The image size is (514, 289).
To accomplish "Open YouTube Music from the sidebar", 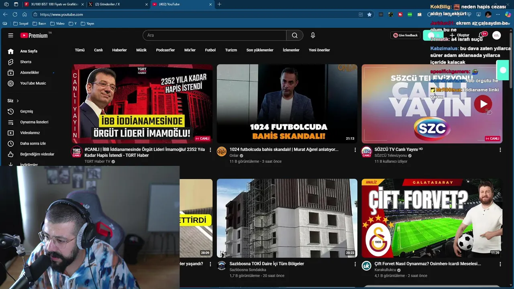I will click(x=33, y=83).
